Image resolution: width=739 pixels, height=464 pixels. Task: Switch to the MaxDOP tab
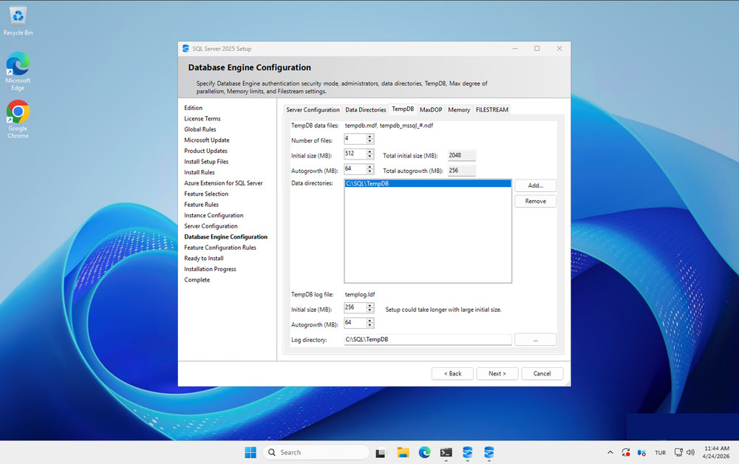(x=431, y=109)
